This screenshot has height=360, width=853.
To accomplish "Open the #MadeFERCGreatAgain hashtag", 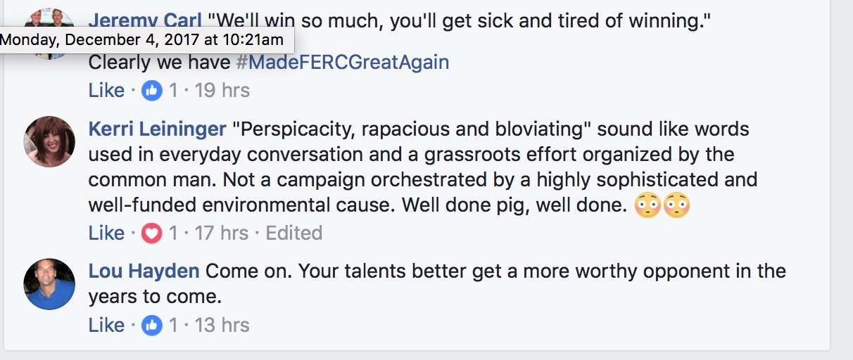I will [342, 62].
